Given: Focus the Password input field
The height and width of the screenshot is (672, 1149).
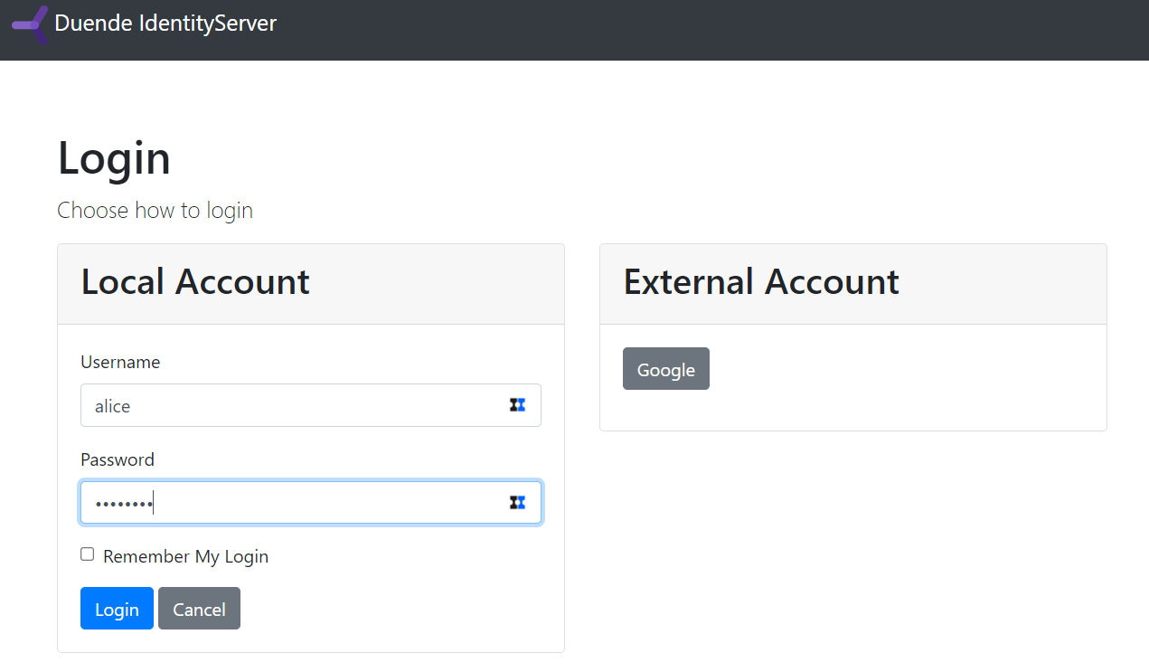Looking at the screenshot, I should pyautogui.click(x=311, y=503).
